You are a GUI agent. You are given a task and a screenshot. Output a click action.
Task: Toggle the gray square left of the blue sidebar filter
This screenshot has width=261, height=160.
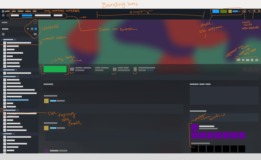point(32,29)
